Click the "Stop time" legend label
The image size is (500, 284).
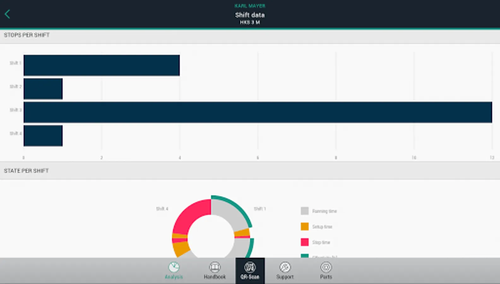(321, 242)
